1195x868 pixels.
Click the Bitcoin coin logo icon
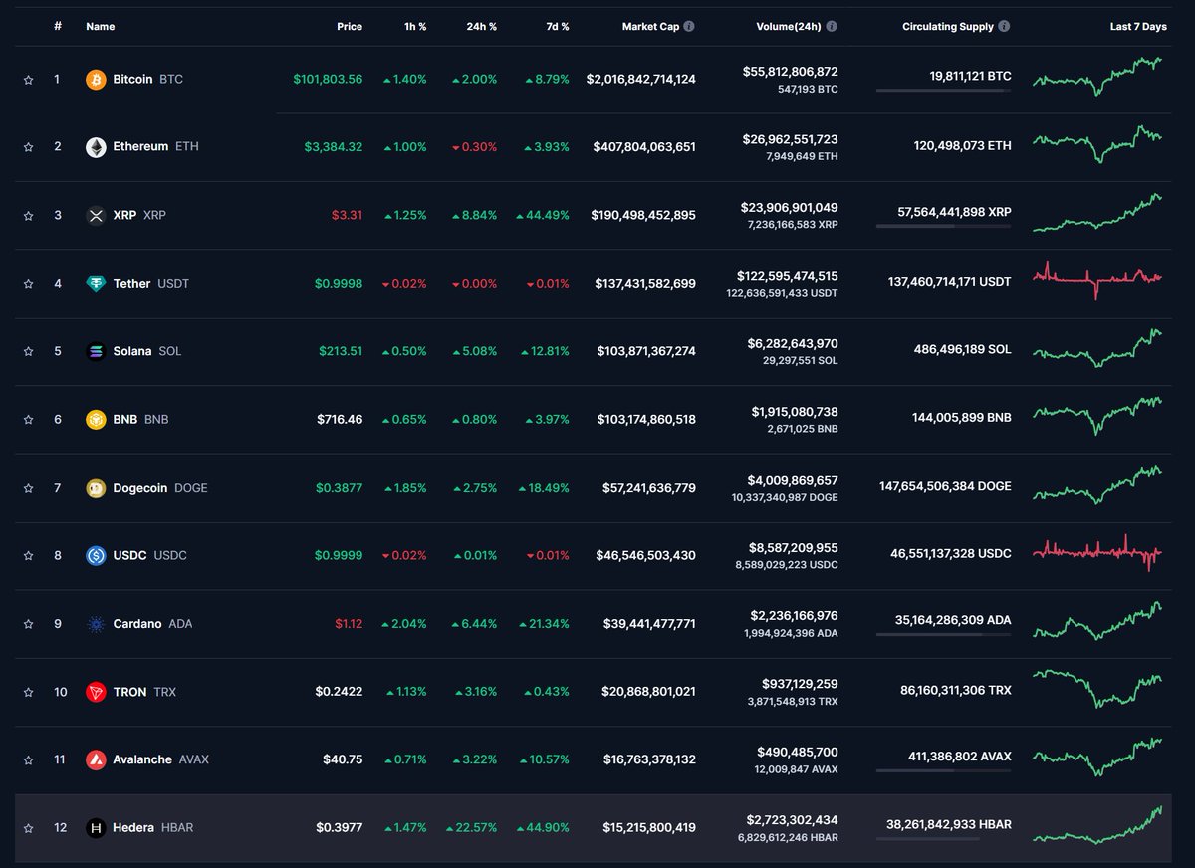pos(96,79)
